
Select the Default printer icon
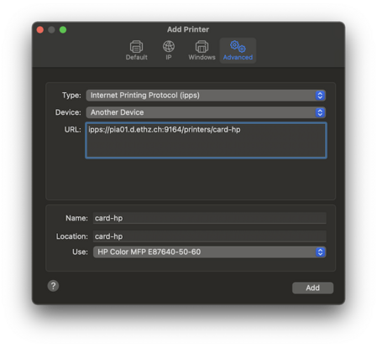coord(136,46)
